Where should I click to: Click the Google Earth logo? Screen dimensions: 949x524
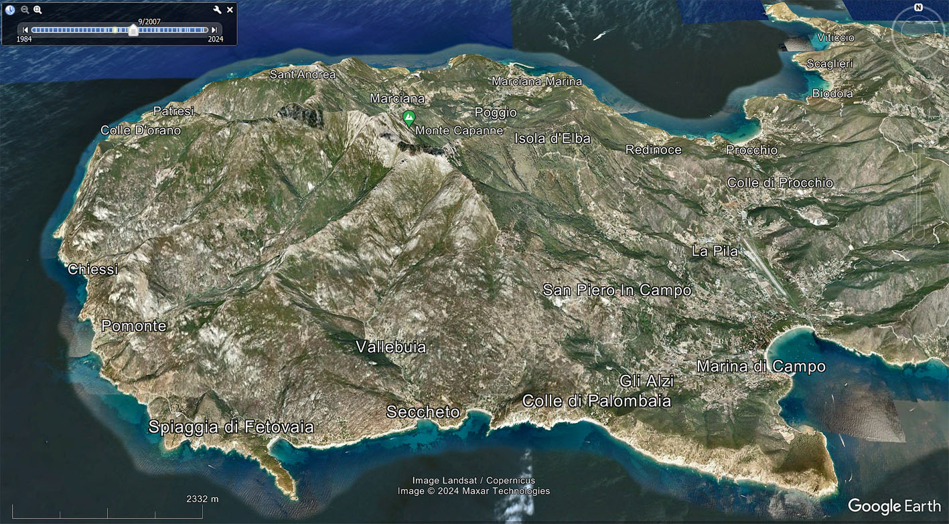pyautogui.click(x=894, y=506)
